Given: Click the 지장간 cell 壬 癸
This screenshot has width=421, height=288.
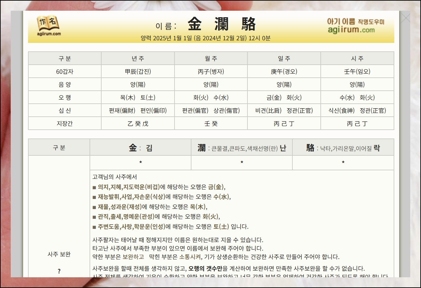Looking at the screenshot, I should 211,124.
